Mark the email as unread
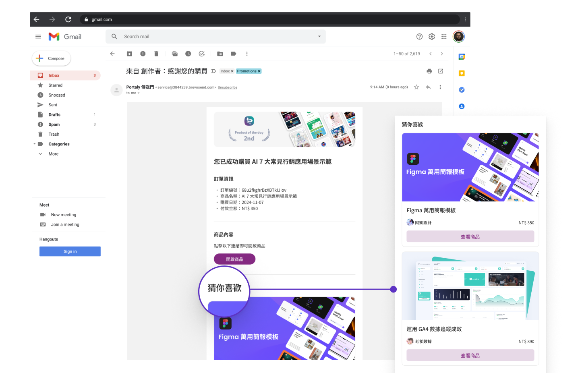The width and height of the screenshot is (576, 373). 174,54
